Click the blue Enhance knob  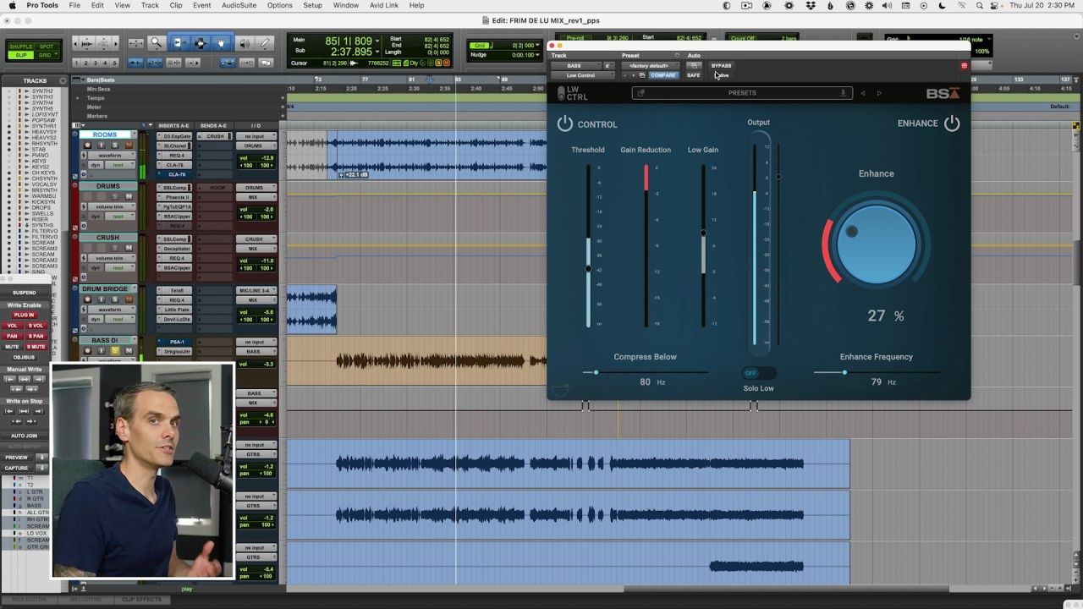pyautogui.click(x=876, y=245)
